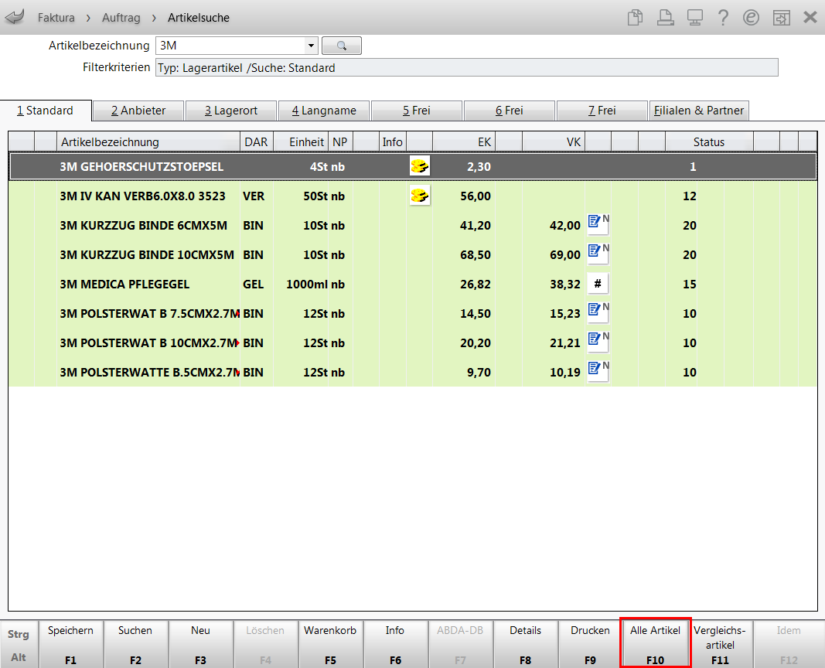Click note icon in KURZZUG BINDE 6CMX5M row
The image size is (825, 668).
[x=598, y=224]
